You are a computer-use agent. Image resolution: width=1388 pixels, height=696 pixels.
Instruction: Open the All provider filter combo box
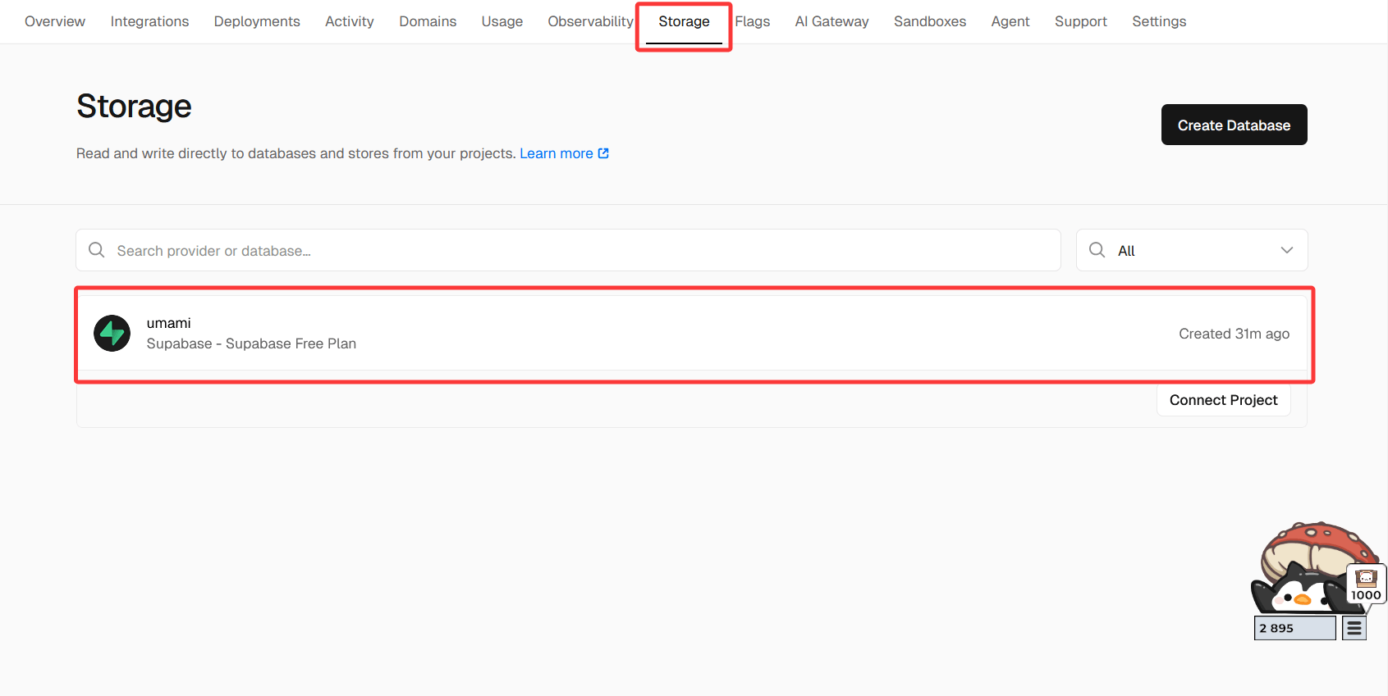[x=1191, y=250]
